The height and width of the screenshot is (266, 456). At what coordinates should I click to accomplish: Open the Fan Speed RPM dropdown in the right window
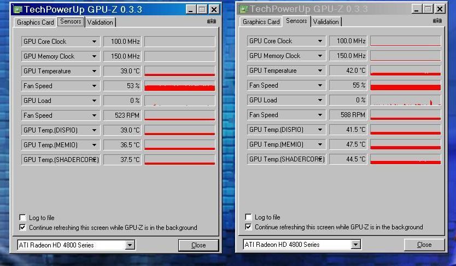(x=320, y=115)
